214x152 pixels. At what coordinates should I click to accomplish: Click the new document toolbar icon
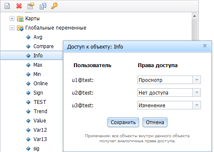click(x=7, y=6)
